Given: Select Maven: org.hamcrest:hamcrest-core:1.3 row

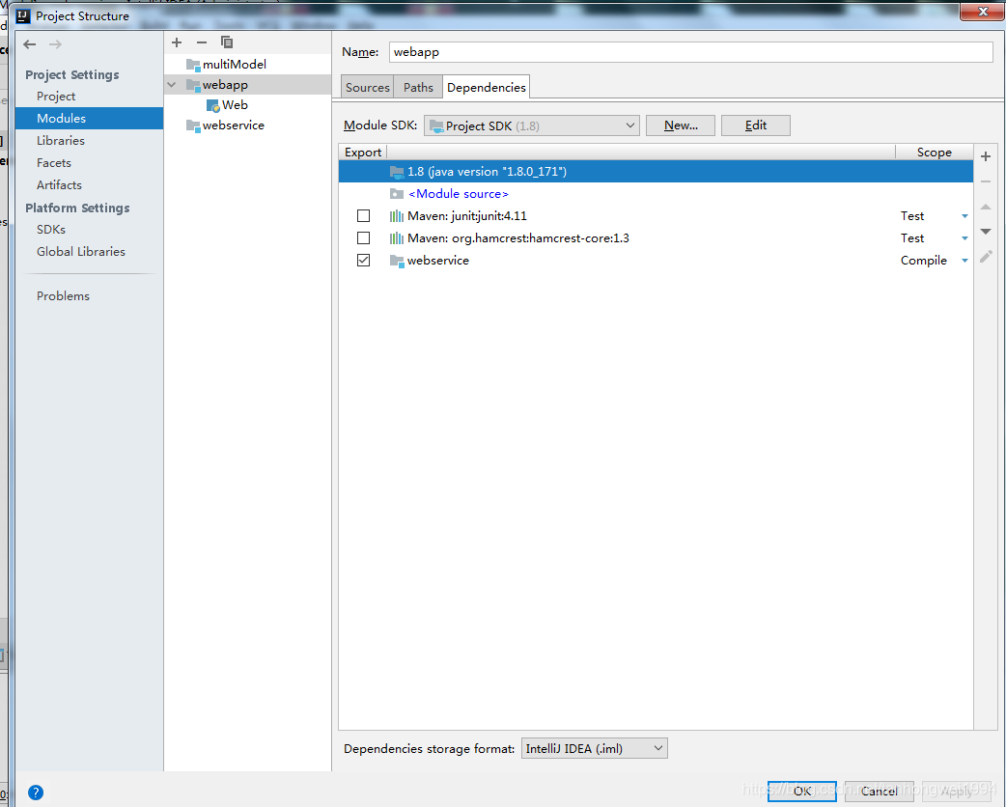Looking at the screenshot, I should (656, 238).
